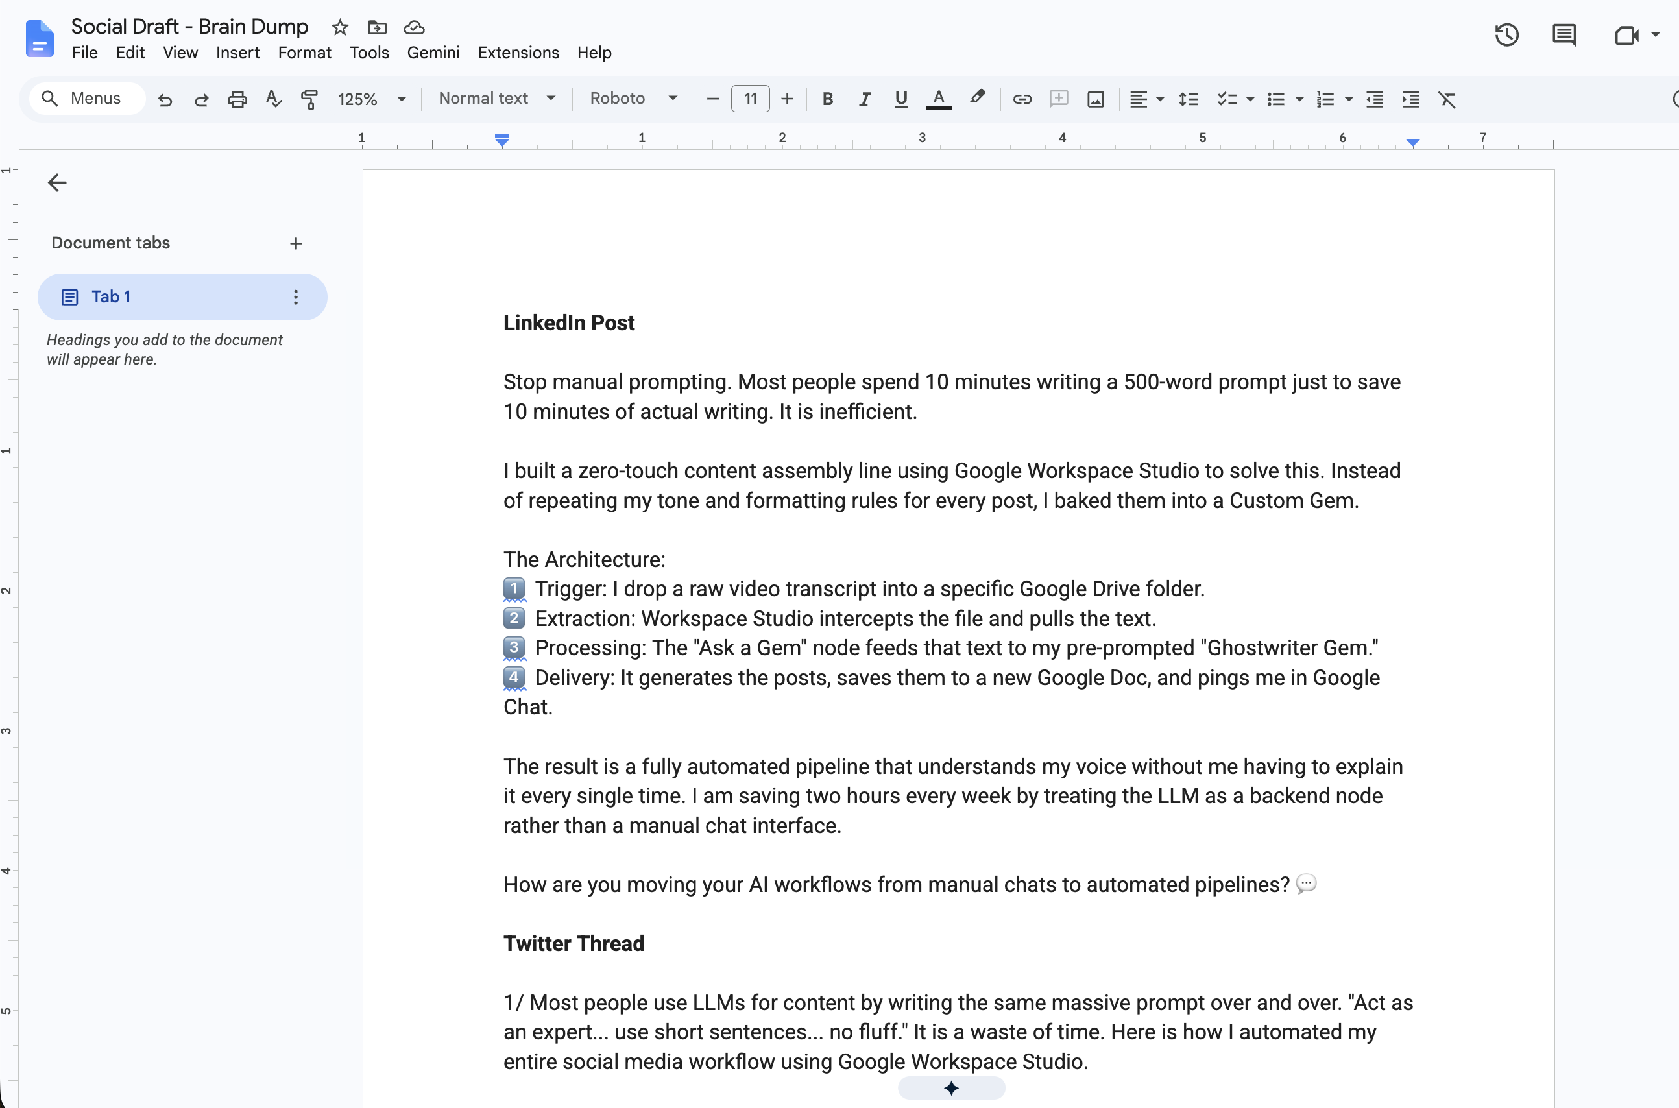This screenshot has height=1108, width=1679.
Task: Insert image using the toolbar image icon
Action: [x=1095, y=99]
